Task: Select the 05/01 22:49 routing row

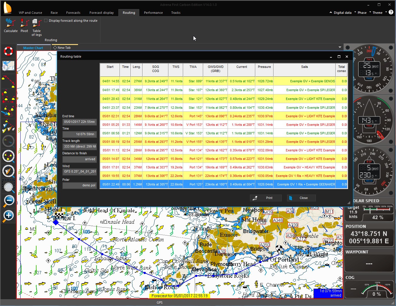Action: pos(224,184)
